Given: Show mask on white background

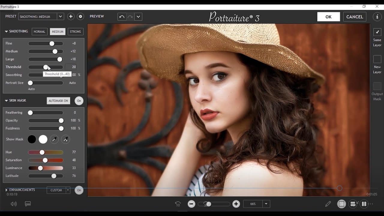Looking at the screenshot, I should [43, 139].
